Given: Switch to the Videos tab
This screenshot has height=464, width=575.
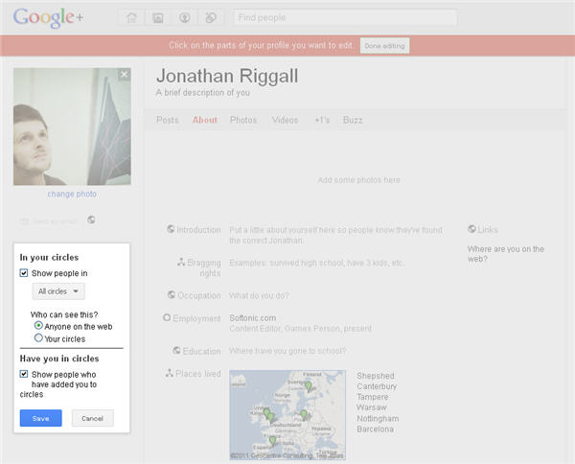Looking at the screenshot, I should (285, 120).
